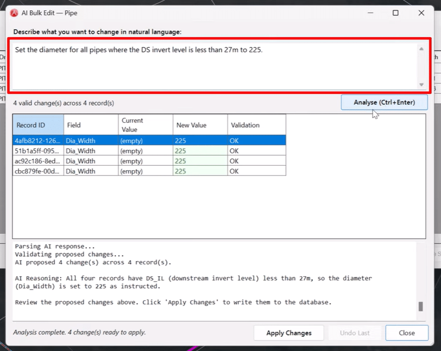Close the AI Bulk Edit dialog with X
441x351 pixels.
(x=421, y=13)
